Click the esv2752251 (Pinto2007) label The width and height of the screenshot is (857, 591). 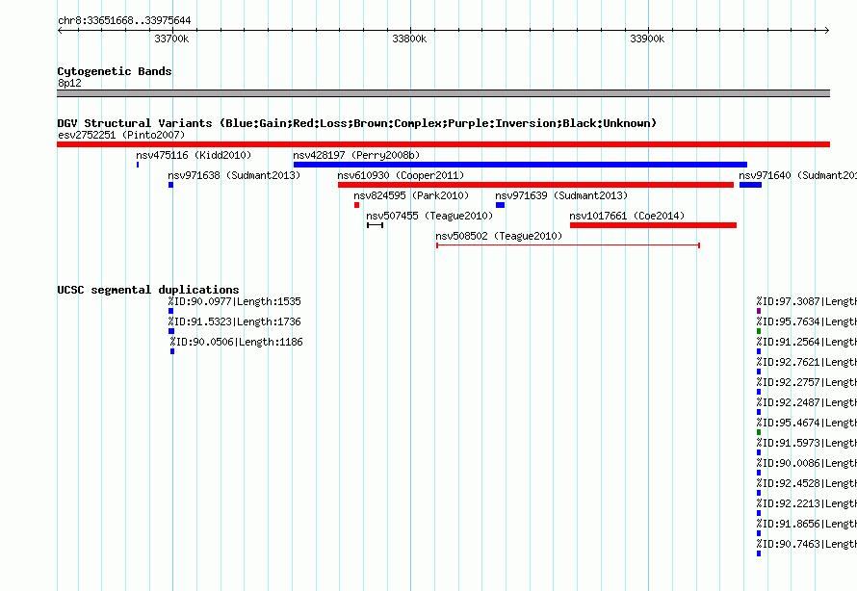tap(121, 135)
